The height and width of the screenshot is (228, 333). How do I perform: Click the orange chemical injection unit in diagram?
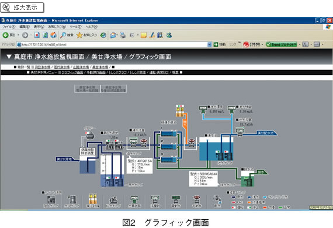pos(180,110)
